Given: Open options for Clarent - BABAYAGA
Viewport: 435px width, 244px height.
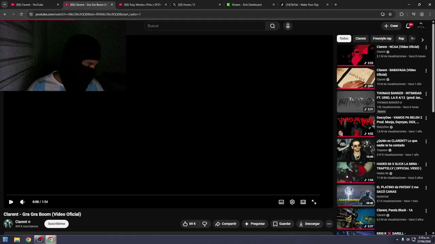Looking at the screenshot, I should click(426, 71).
